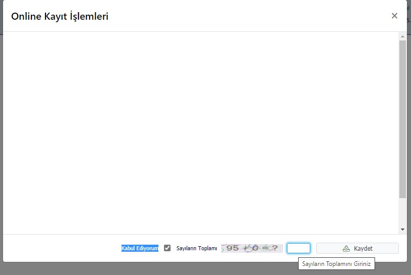Close the Online Kayıt İşlemleri dialog

(394, 16)
